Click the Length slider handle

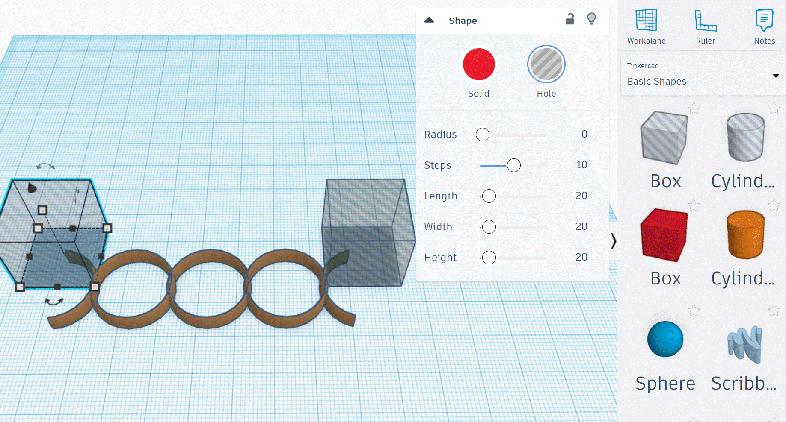pos(489,196)
